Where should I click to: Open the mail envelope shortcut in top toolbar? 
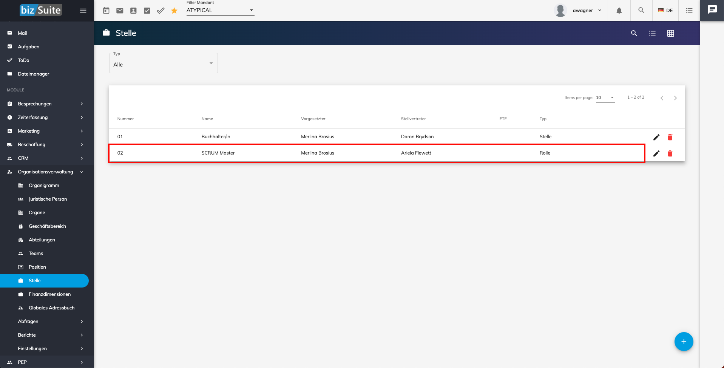click(x=120, y=11)
